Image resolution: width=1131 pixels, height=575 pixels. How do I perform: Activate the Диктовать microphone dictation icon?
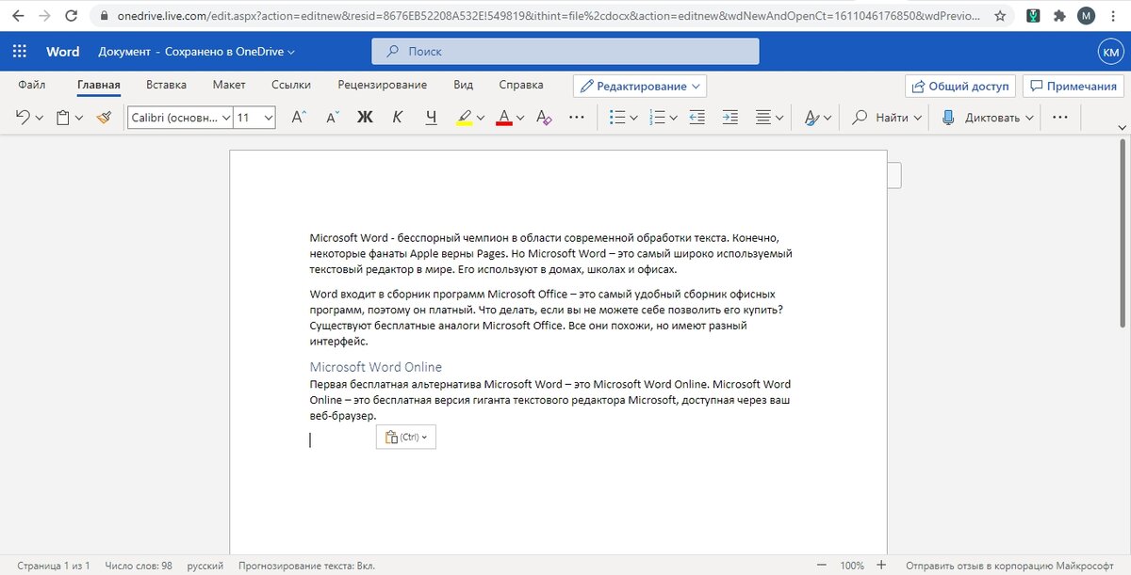(947, 118)
